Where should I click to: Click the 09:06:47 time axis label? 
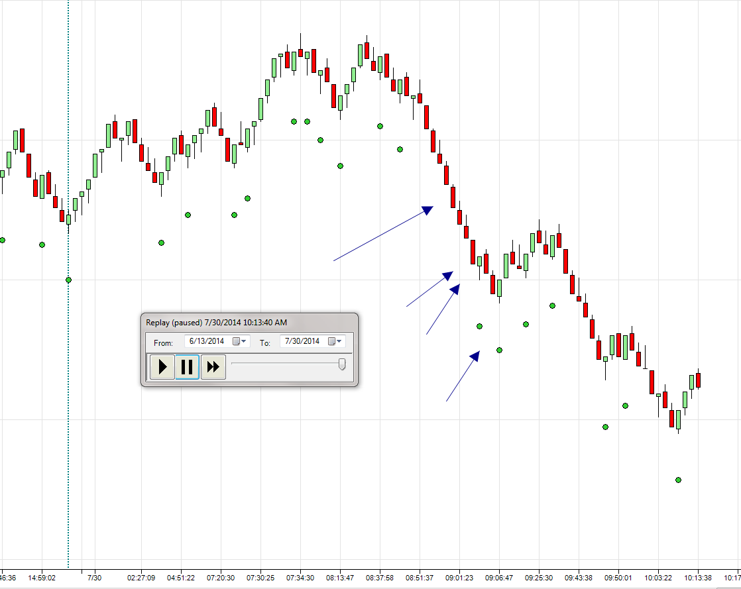point(499,578)
